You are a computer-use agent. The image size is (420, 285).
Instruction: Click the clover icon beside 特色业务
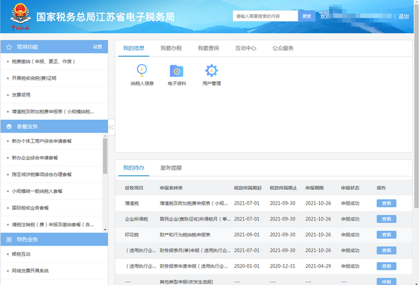point(9,240)
